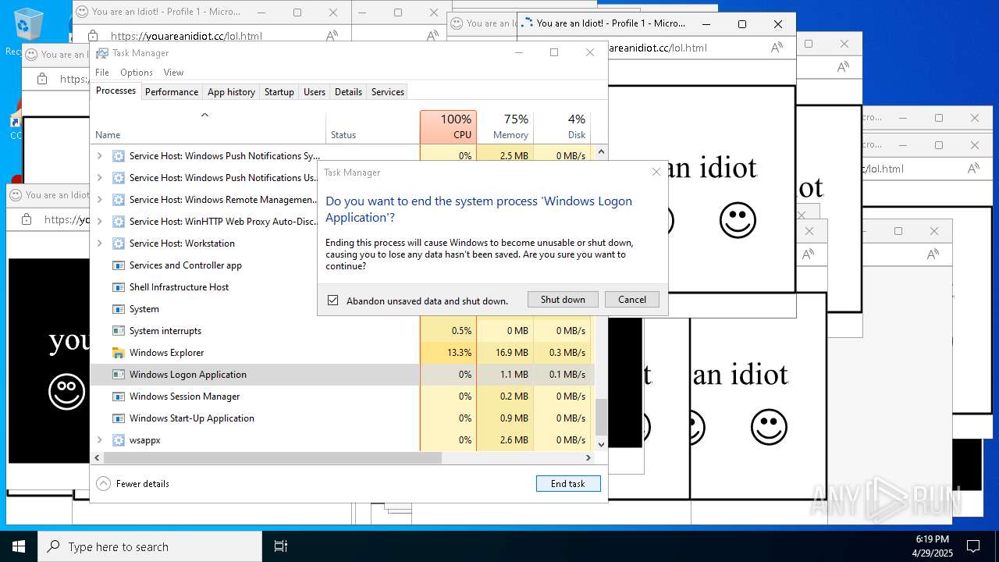Click the System process icon

click(119, 309)
